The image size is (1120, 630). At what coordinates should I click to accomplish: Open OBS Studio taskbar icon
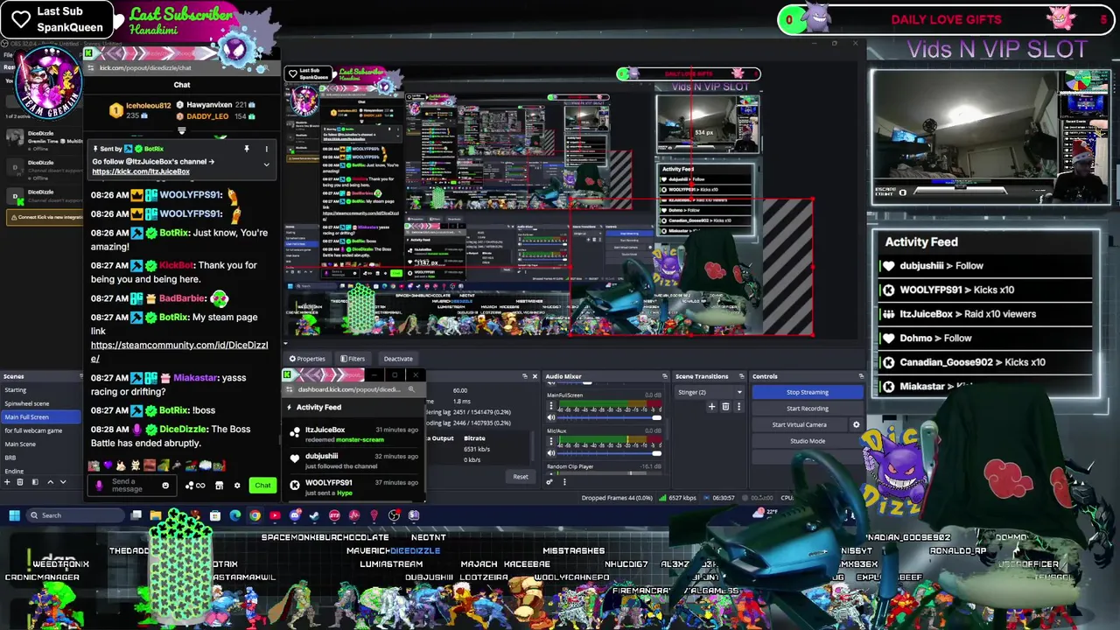(x=393, y=515)
